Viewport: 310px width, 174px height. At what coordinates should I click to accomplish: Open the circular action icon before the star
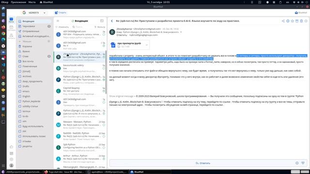(288, 21)
